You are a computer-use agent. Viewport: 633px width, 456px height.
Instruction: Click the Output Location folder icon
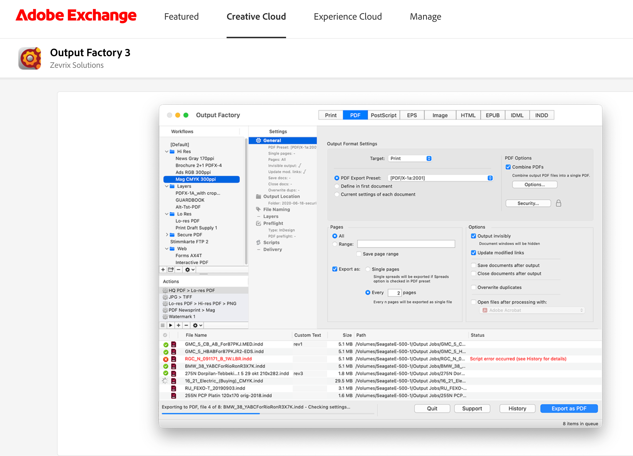[x=258, y=196]
